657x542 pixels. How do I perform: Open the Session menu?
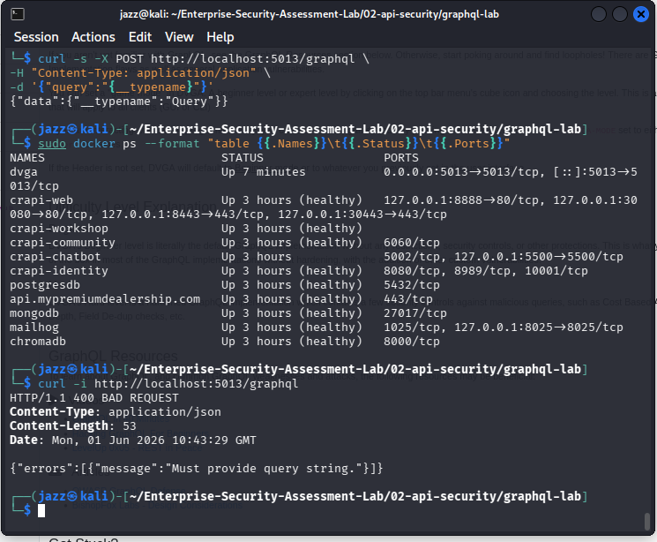pos(36,37)
